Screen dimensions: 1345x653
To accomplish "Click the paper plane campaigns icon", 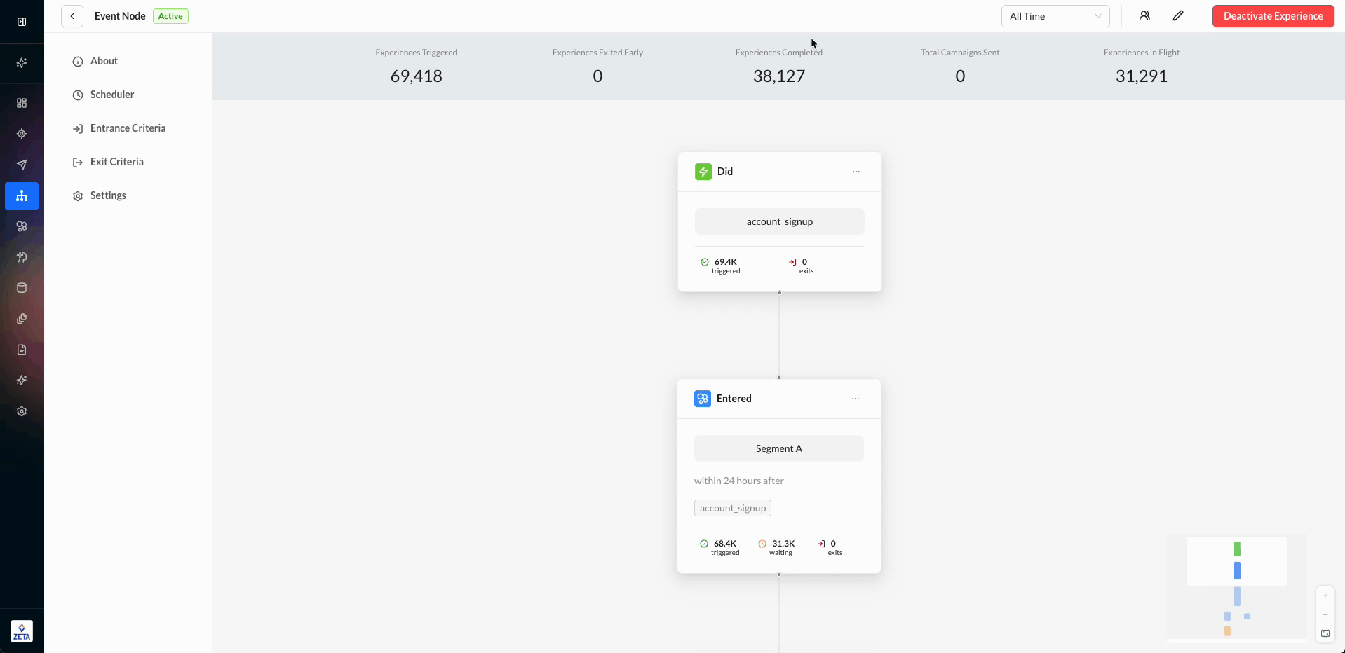I will [x=22, y=165].
